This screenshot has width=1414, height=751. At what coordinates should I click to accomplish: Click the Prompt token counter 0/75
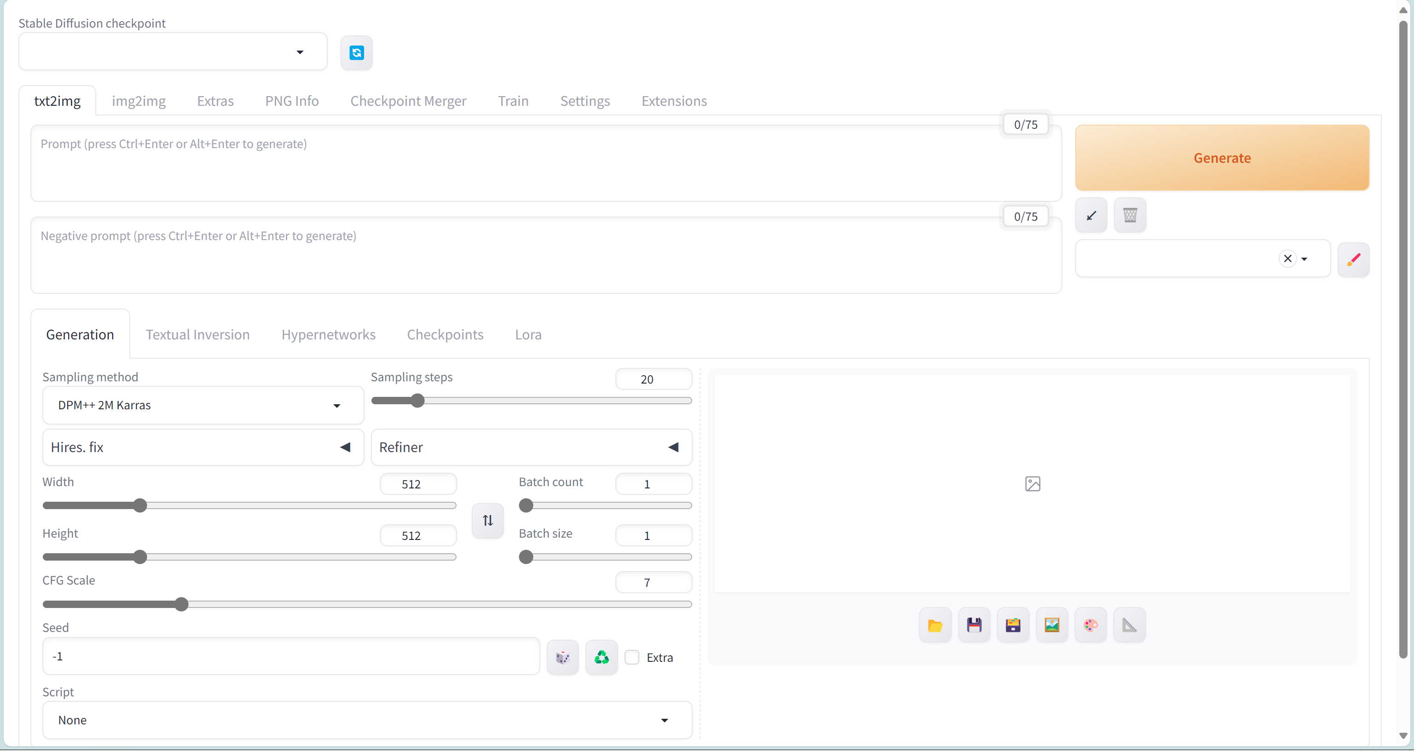point(1026,125)
